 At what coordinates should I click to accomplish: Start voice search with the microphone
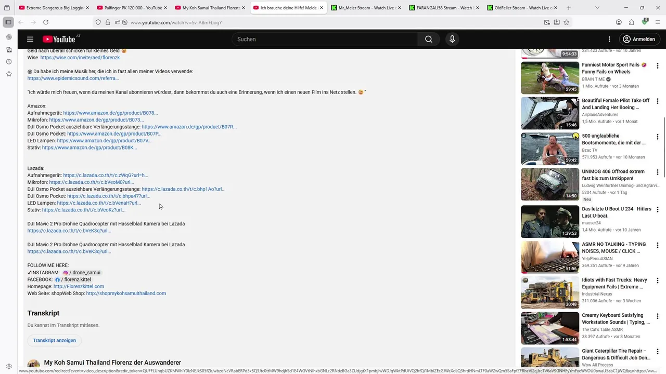[x=452, y=39]
